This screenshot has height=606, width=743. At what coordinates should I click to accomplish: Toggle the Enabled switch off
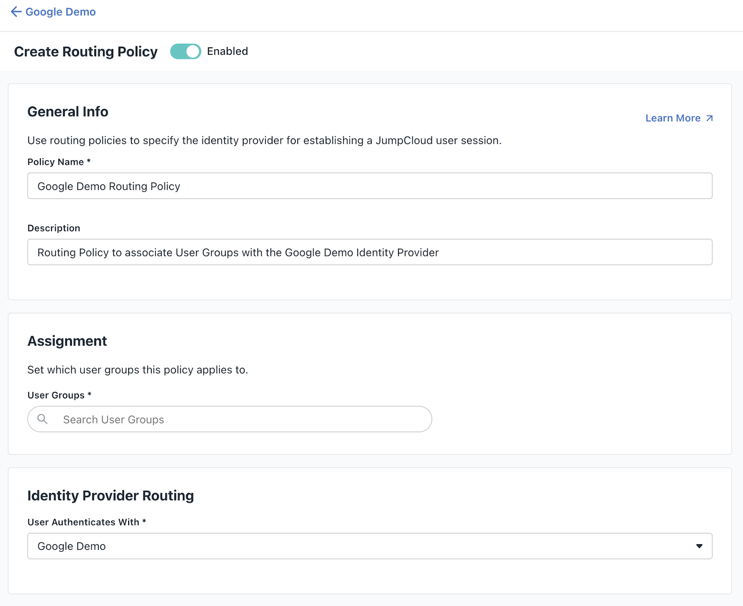click(x=185, y=52)
